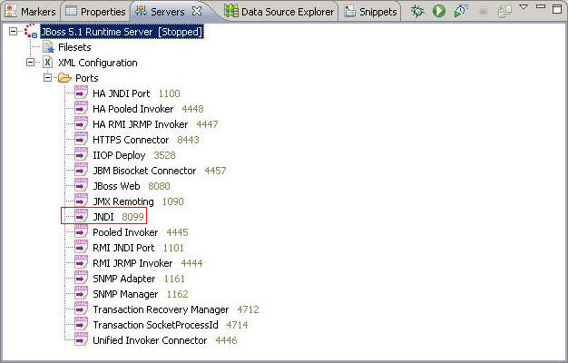This screenshot has height=363, width=568.
Task: Open the Servers view dropdown menu
Action: coord(524,9)
